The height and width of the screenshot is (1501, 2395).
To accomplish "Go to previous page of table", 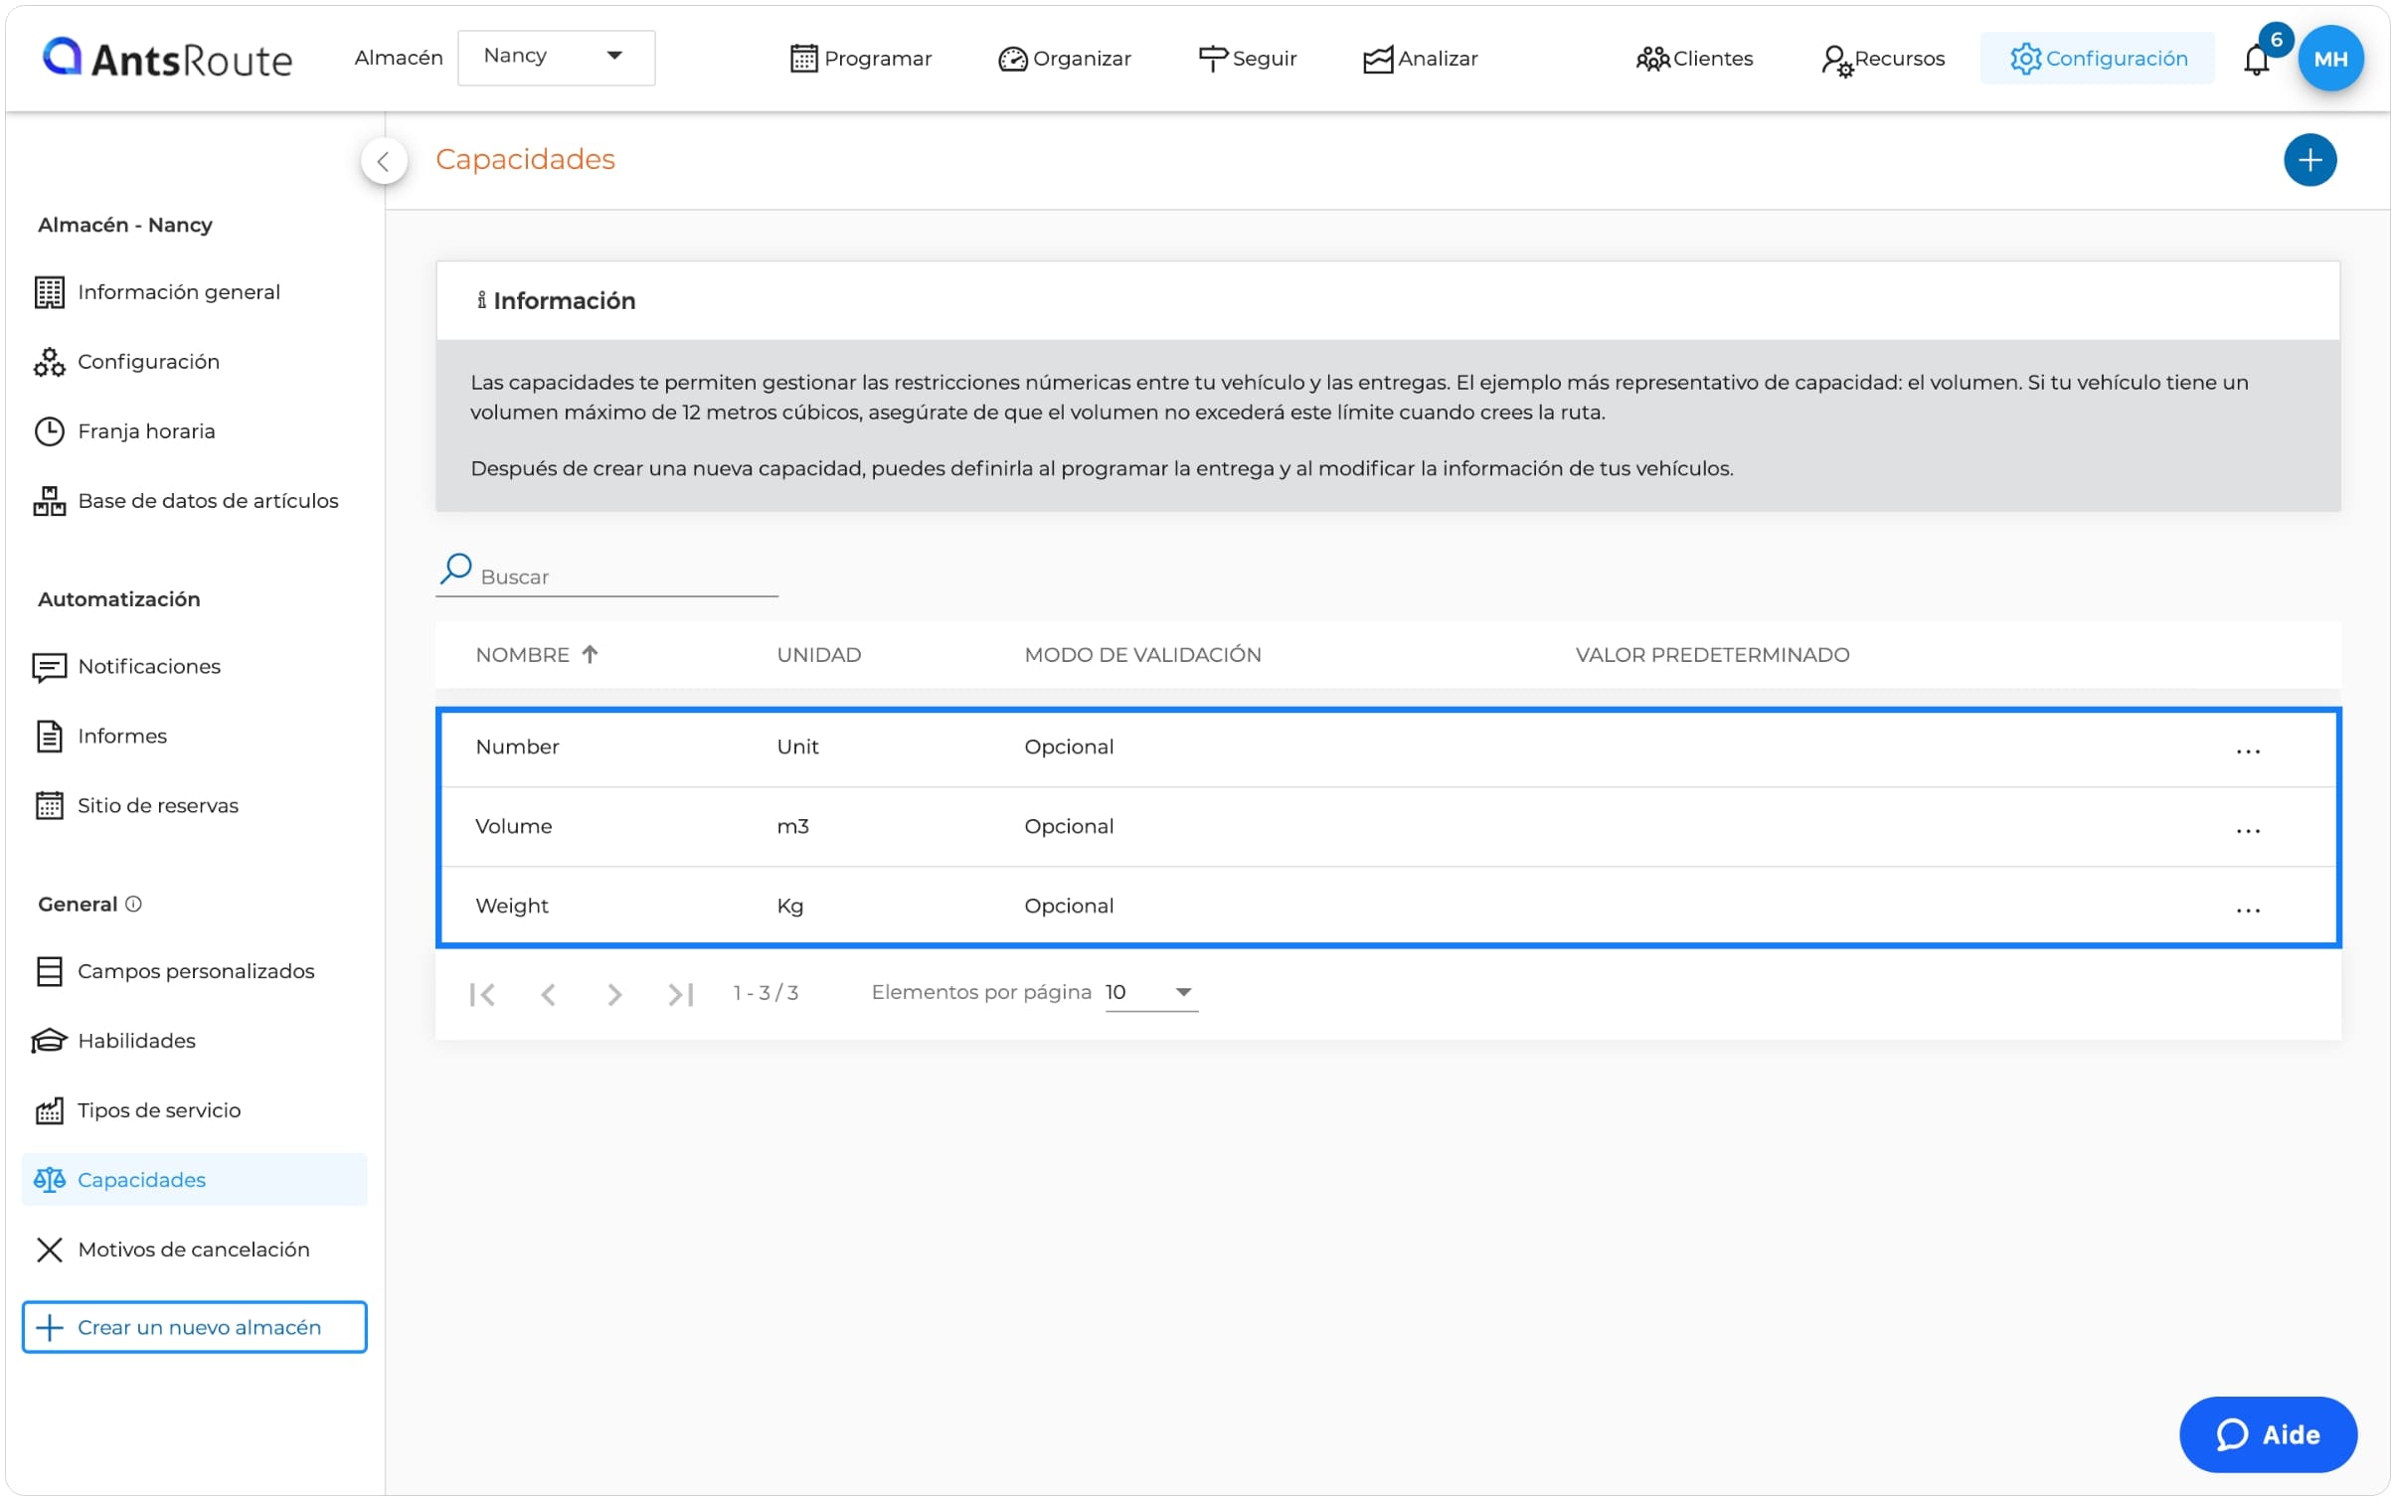I will coord(548,994).
